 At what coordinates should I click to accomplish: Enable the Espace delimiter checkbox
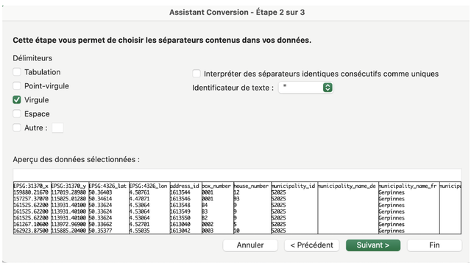point(17,113)
